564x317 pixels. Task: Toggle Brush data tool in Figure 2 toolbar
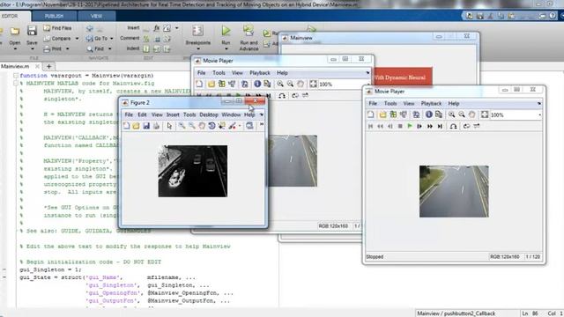click(233, 126)
